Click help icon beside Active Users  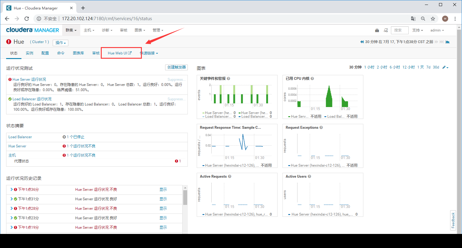tap(309, 176)
